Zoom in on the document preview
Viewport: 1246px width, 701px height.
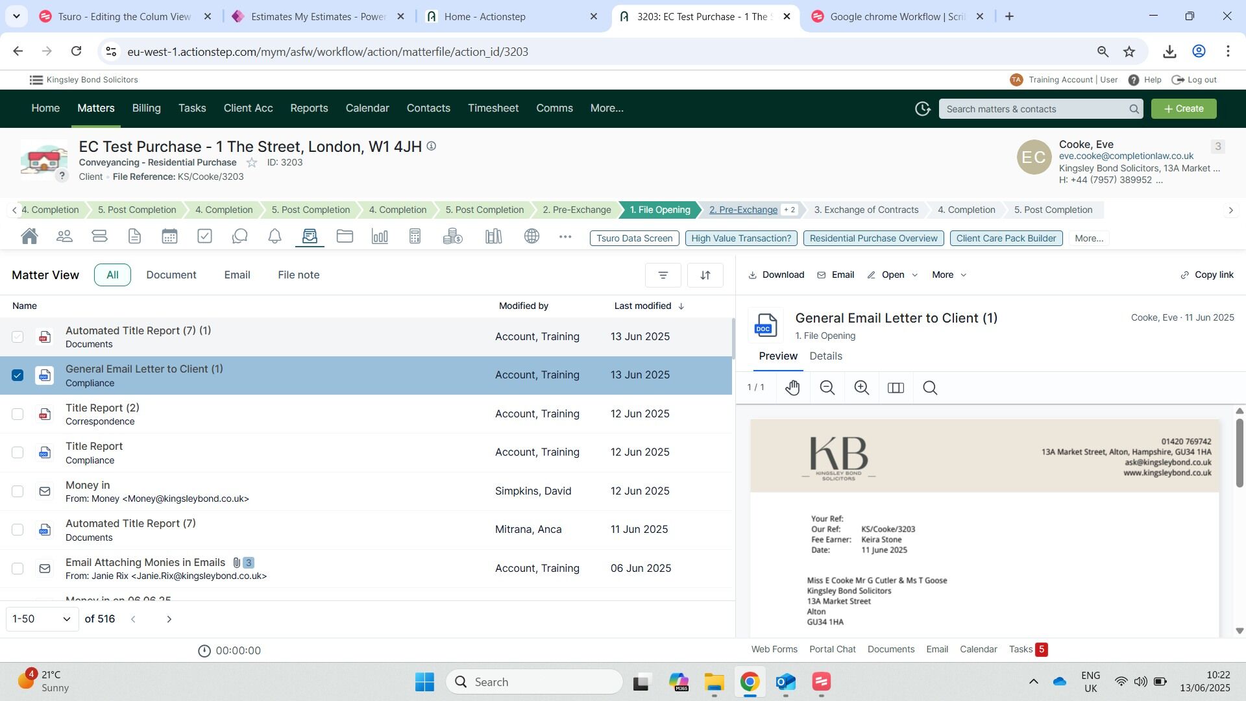point(861,387)
